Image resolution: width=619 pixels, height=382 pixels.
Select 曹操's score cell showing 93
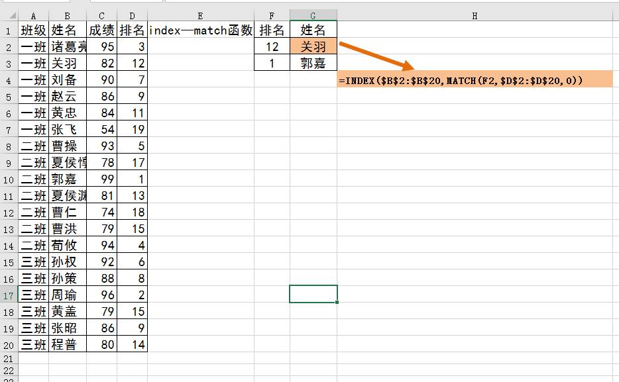(101, 146)
